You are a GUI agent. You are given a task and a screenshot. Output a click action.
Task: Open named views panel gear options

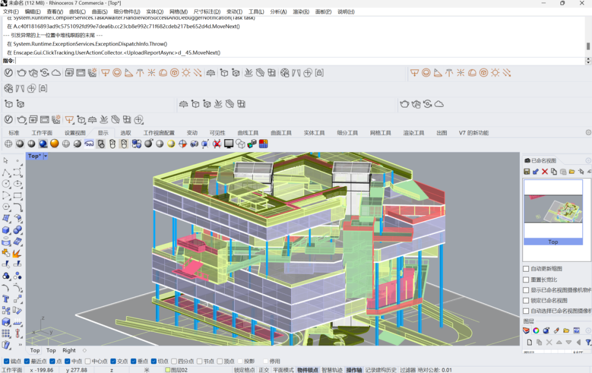pos(588,160)
